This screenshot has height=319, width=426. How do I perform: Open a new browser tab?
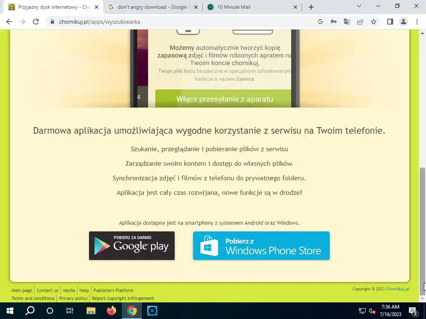coord(311,7)
